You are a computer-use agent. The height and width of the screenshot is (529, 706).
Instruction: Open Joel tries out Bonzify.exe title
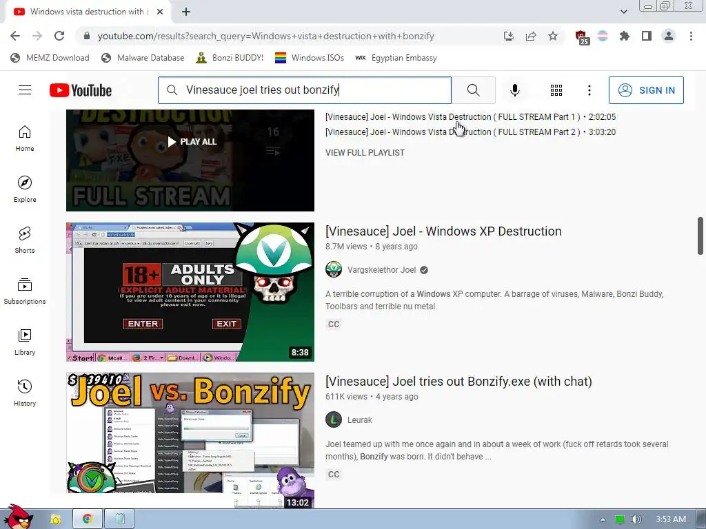pos(458,381)
